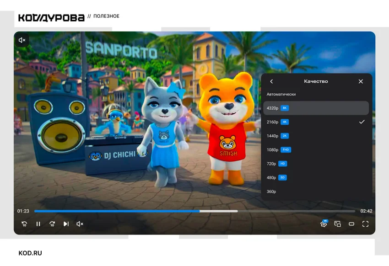This screenshot has width=389, height=266.
Task: Open the ПОЛЕЗНОЕ section label
Action: tap(106, 16)
